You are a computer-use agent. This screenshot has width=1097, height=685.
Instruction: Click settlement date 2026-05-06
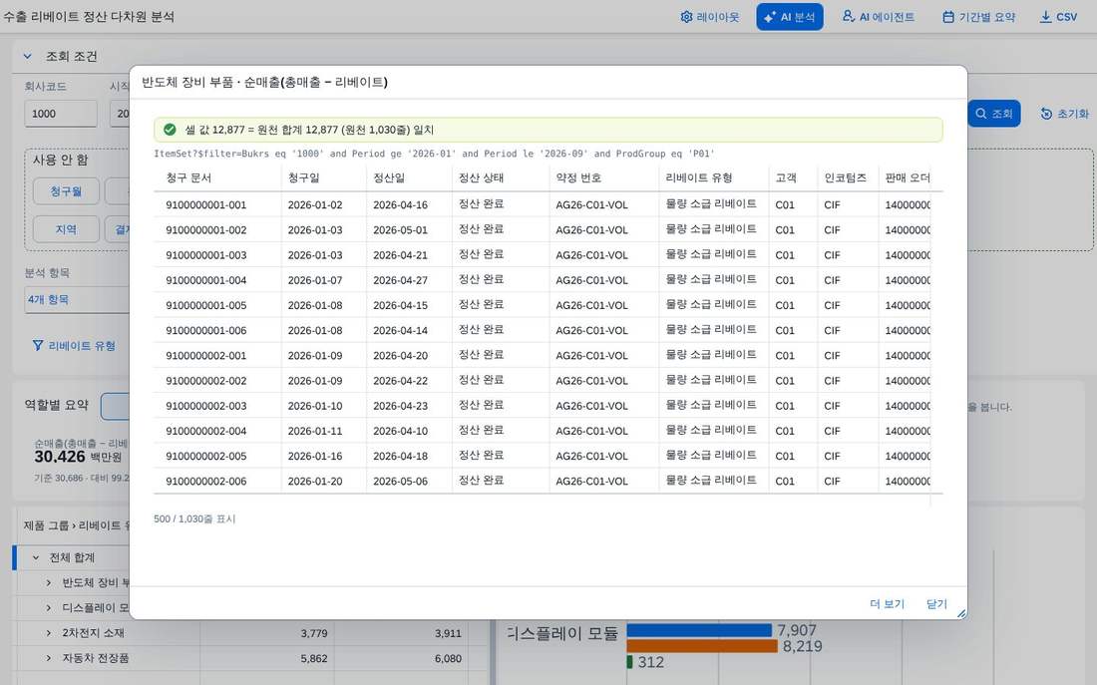point(400,482)
